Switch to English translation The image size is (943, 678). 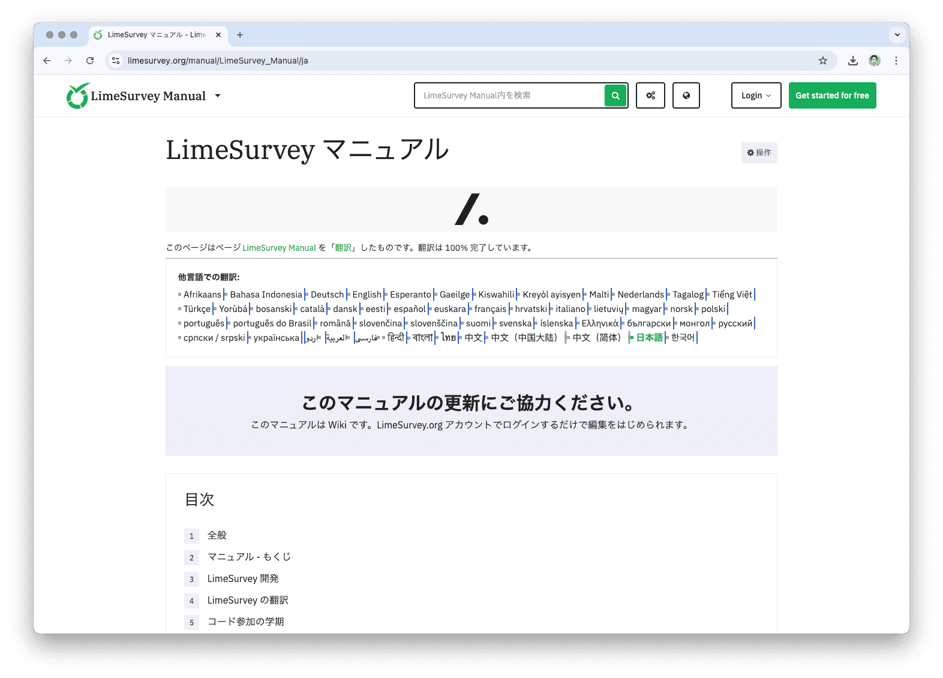367,295
